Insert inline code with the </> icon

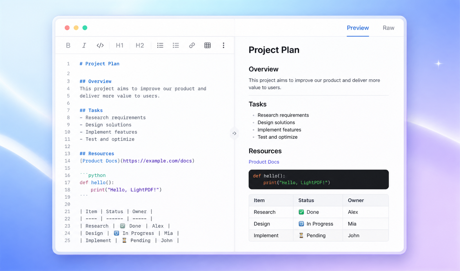click(100, 45)
